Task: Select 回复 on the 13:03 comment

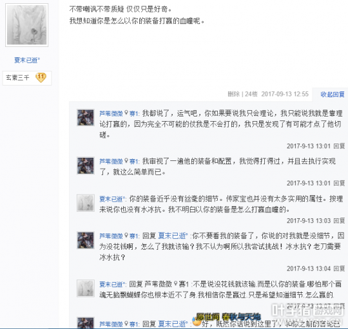Action: tap(339, 221)
